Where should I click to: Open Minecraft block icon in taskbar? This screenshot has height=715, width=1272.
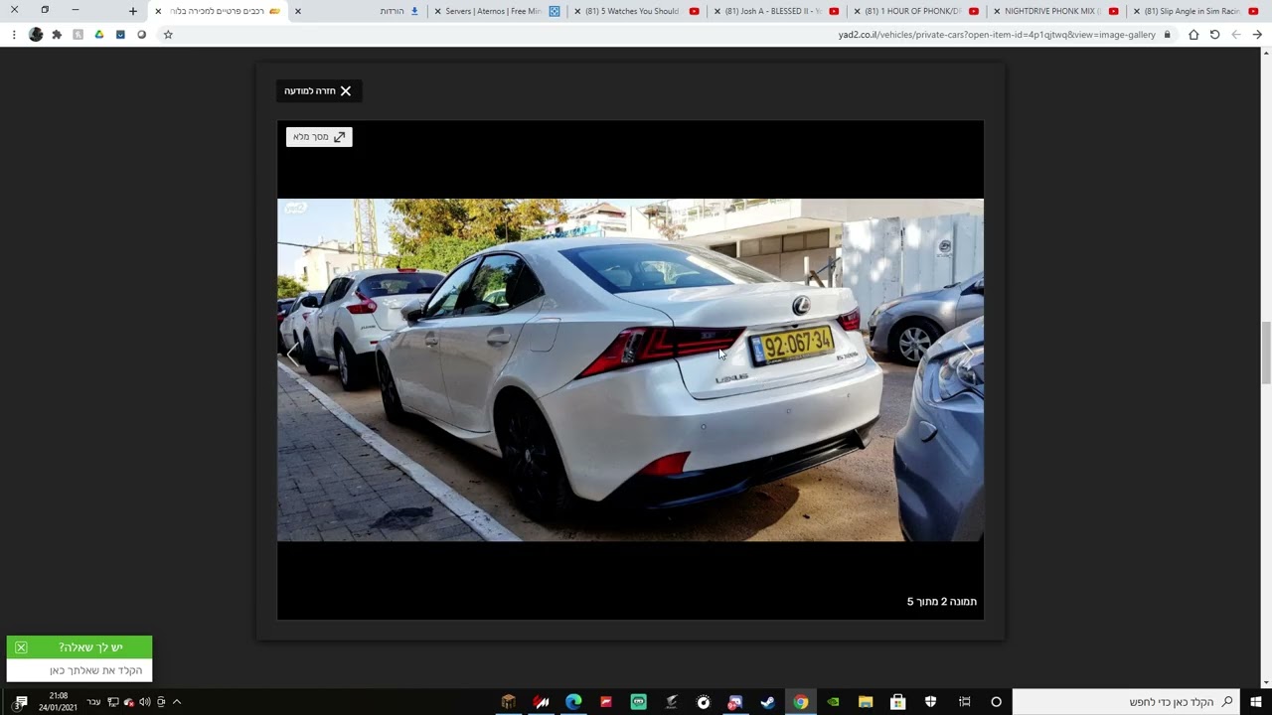pos(508,702)
